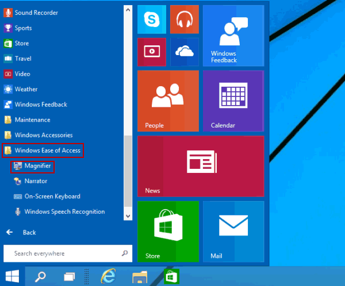The image size is (345, 286).
Task: Collapse the Windows Ease of Access folder
Action: tap(43, 150)
